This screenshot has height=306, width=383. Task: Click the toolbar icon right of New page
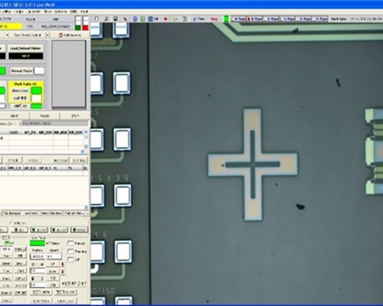(x=106, y=18)
